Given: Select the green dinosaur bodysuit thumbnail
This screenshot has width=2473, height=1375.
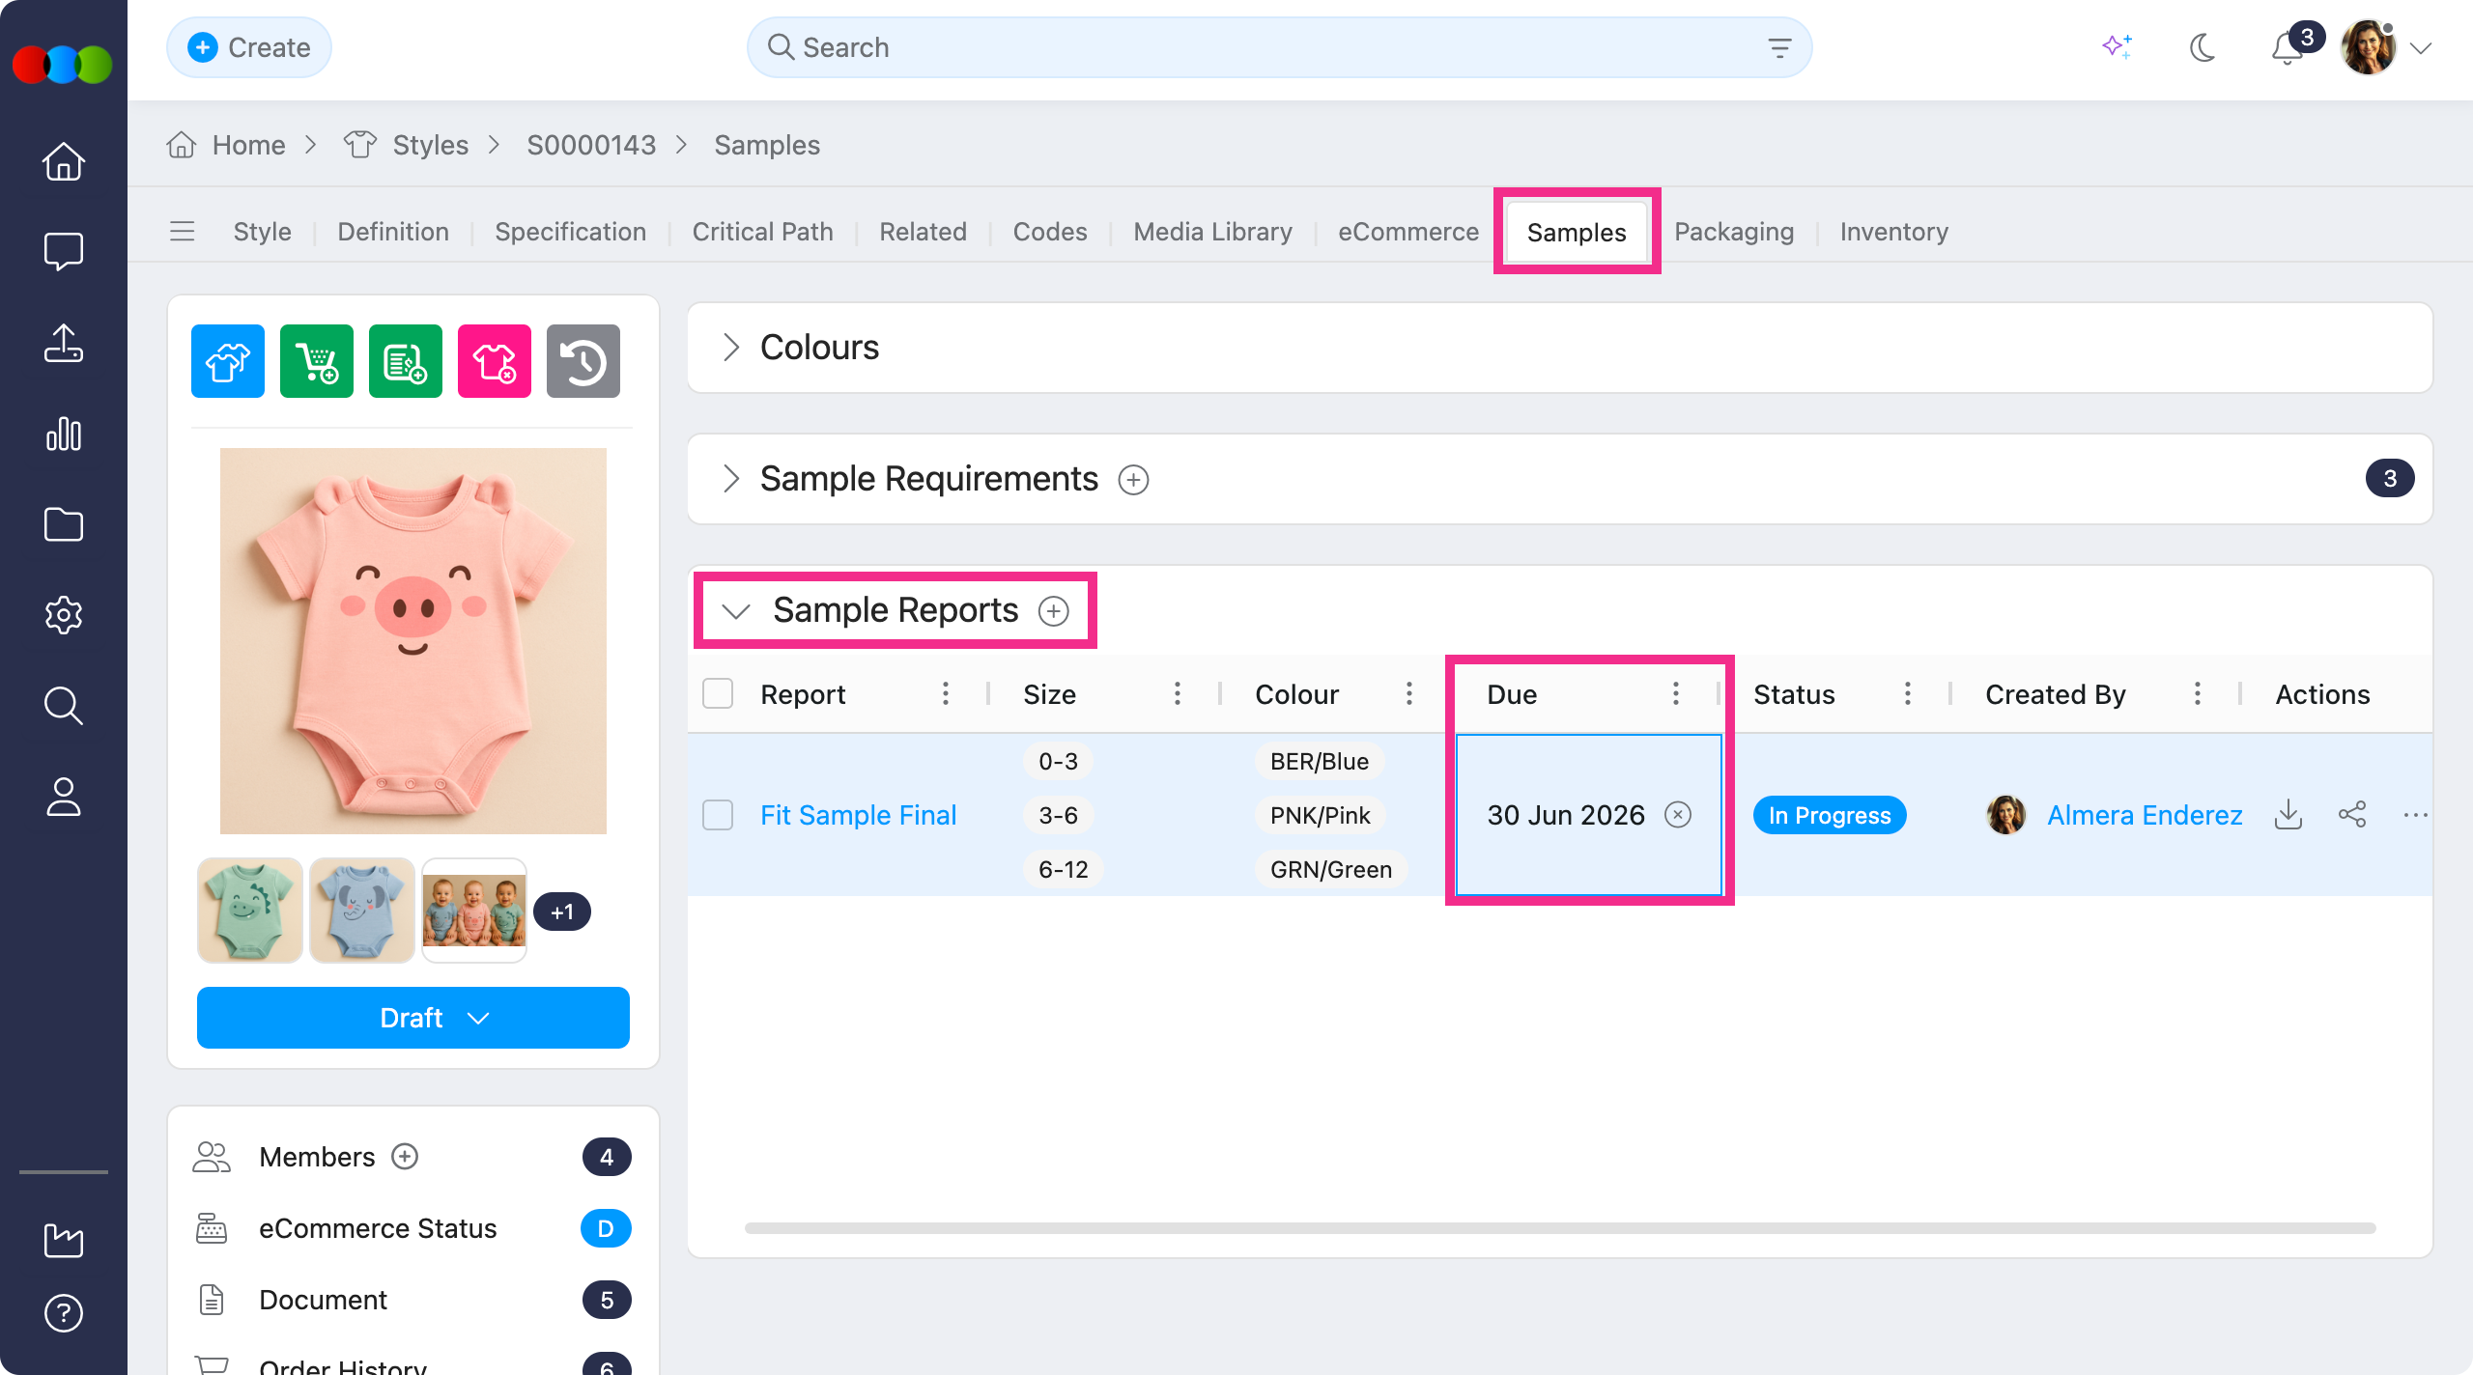Looking at the screenshot, I should [250, 911].
